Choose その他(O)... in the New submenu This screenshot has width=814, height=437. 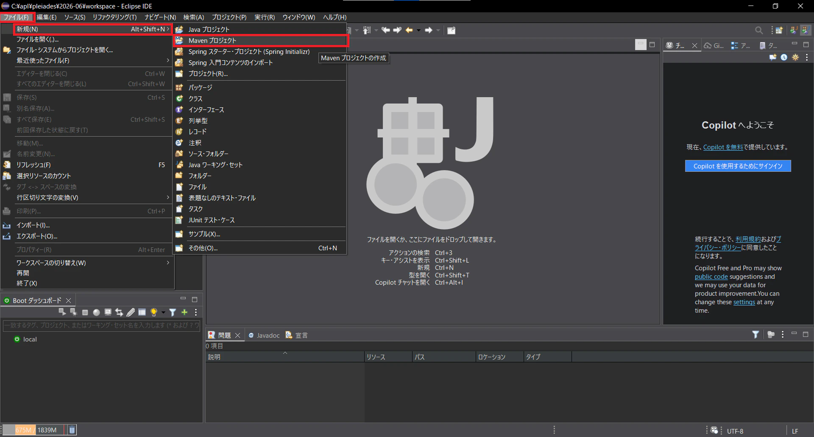pyautogui.click(x=260, y=248)
